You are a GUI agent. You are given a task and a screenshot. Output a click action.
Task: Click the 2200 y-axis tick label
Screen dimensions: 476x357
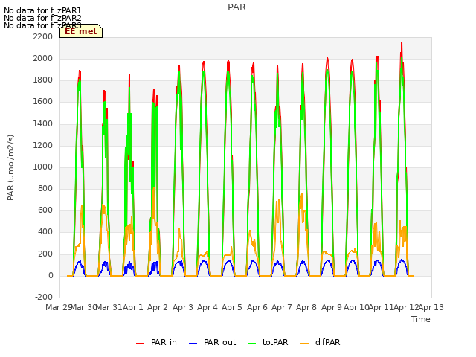[43, 36]
